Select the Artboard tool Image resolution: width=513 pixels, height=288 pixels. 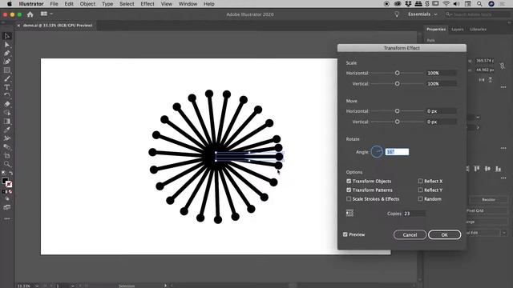pos(7,155)
